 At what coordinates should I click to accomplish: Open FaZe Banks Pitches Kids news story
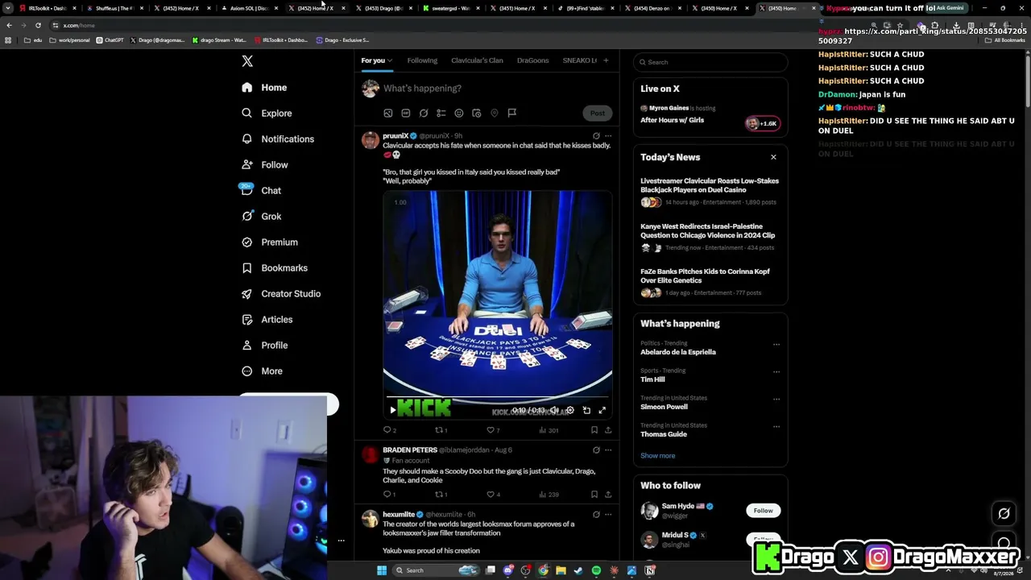tap(710, 283)
